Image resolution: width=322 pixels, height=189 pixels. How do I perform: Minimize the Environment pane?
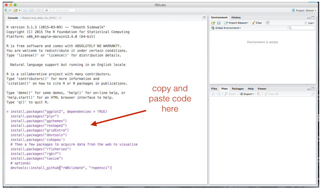[309, 18]
